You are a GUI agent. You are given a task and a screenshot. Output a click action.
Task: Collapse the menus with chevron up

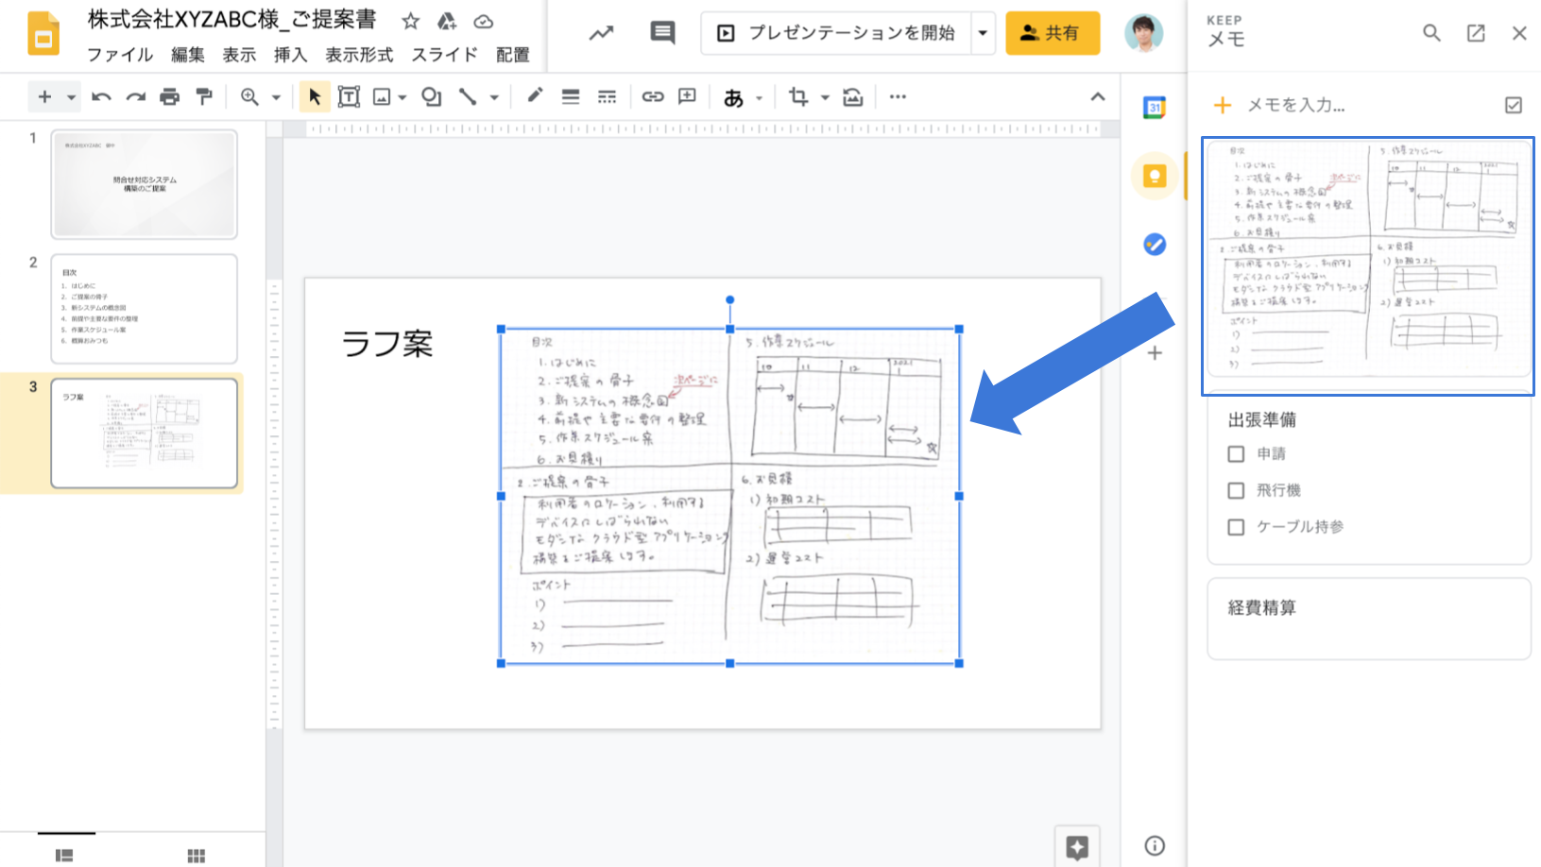point(1097,96)
